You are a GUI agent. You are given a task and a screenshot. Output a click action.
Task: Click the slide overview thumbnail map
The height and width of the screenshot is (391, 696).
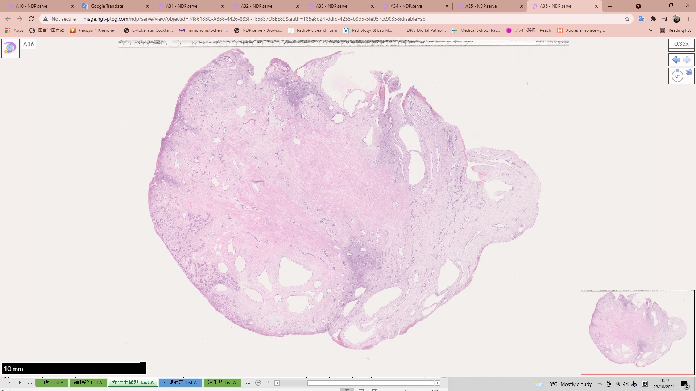638,332
